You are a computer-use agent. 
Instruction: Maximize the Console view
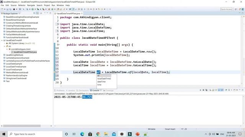point(243,90)
